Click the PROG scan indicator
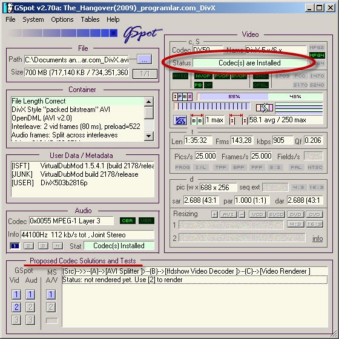 [182, 167]
